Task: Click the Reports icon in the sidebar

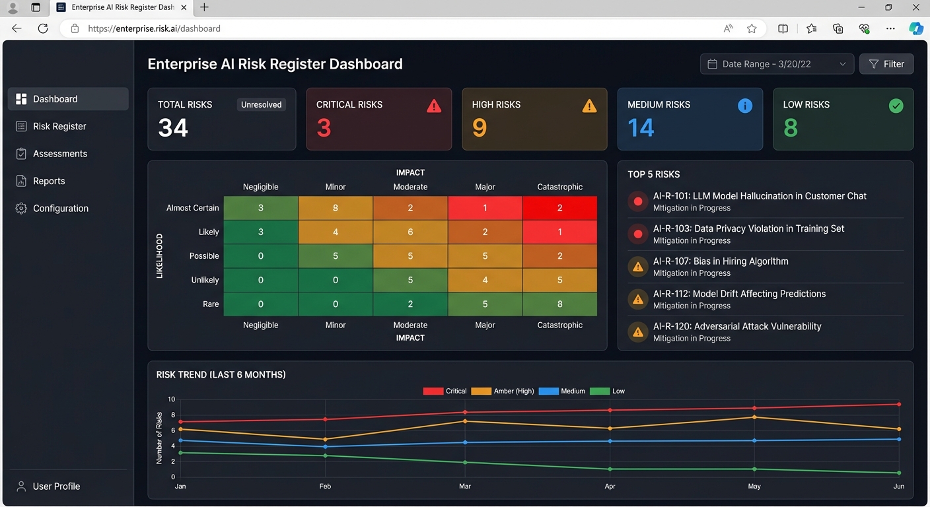Action: (20, 180)
